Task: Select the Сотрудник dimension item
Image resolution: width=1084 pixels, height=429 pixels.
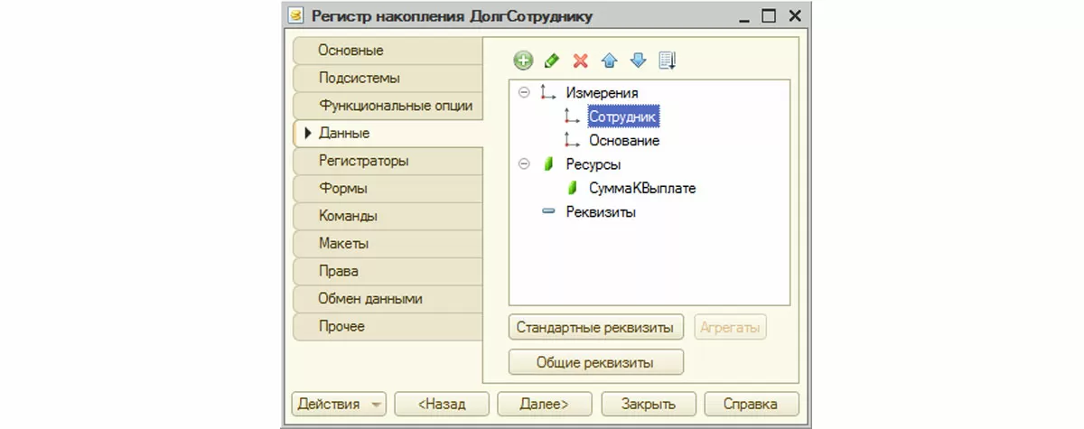Action: point(623,117)
